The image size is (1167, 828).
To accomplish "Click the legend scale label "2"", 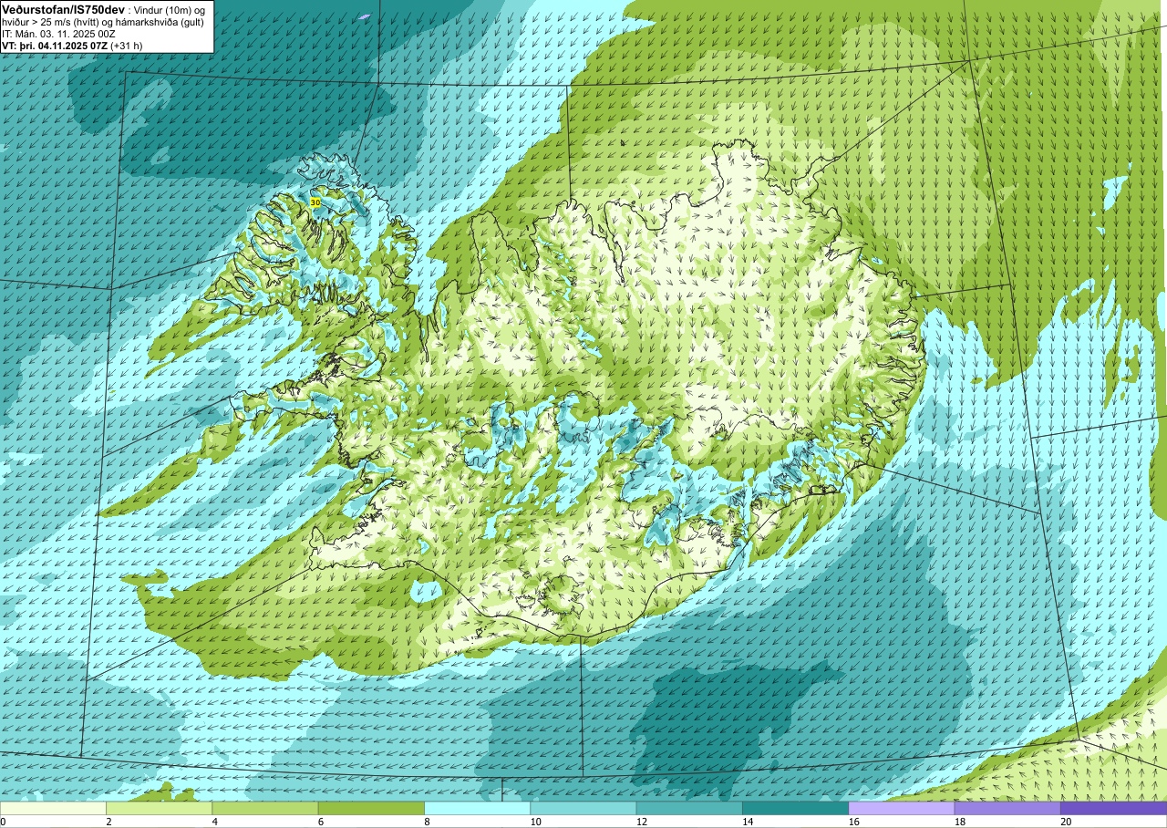I will [x=108, y=822].
